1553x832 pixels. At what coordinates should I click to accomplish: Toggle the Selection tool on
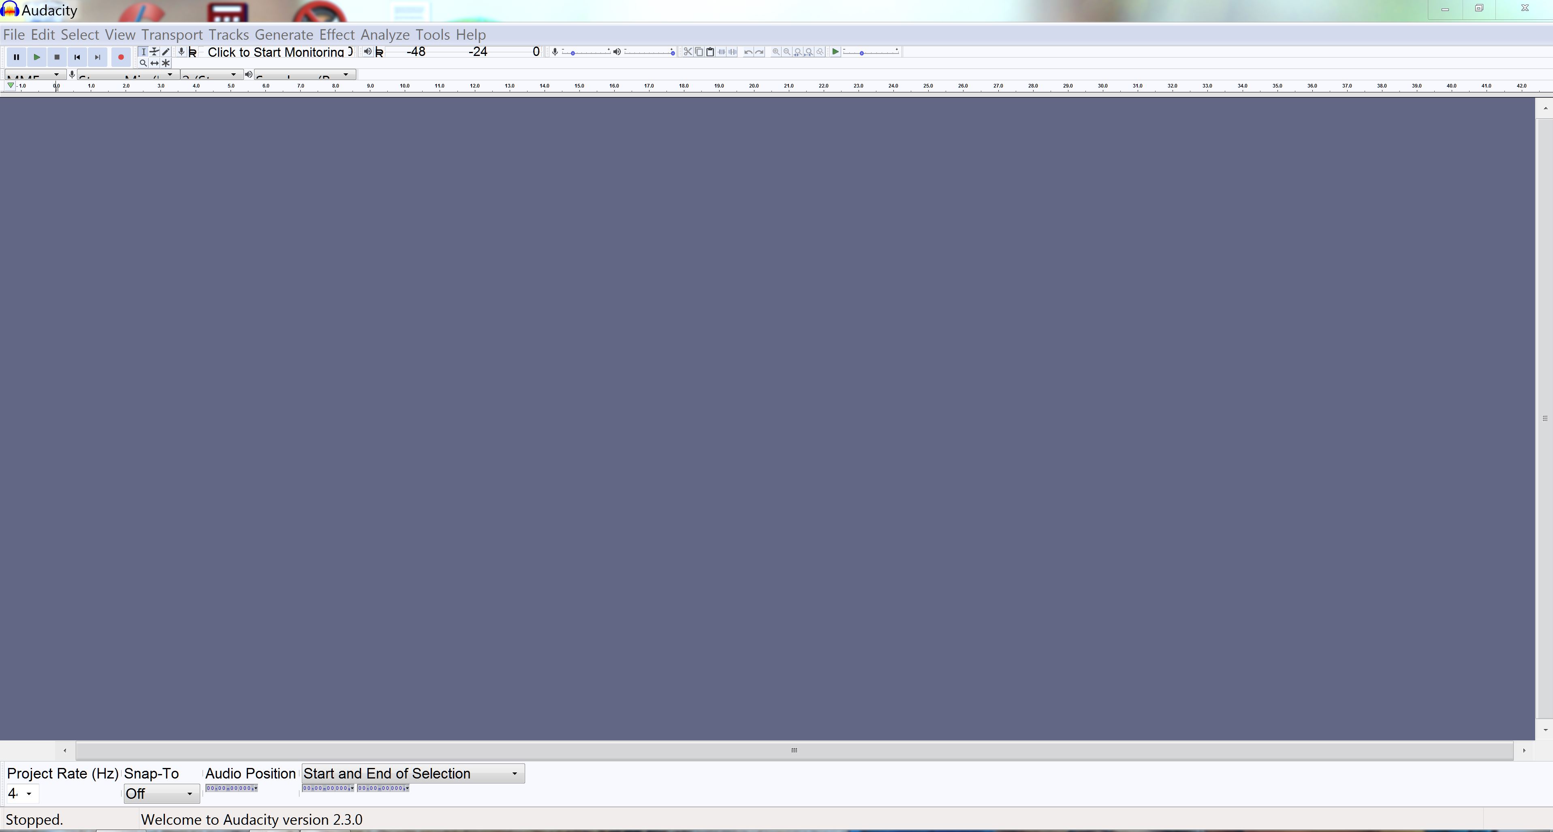tap(143, 52)
